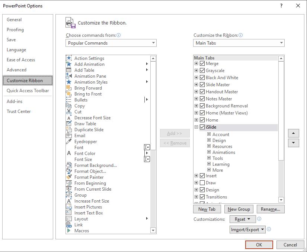Select the Format Painter command icon
Viewport: 307px width, 252px height.
[69, 177]
